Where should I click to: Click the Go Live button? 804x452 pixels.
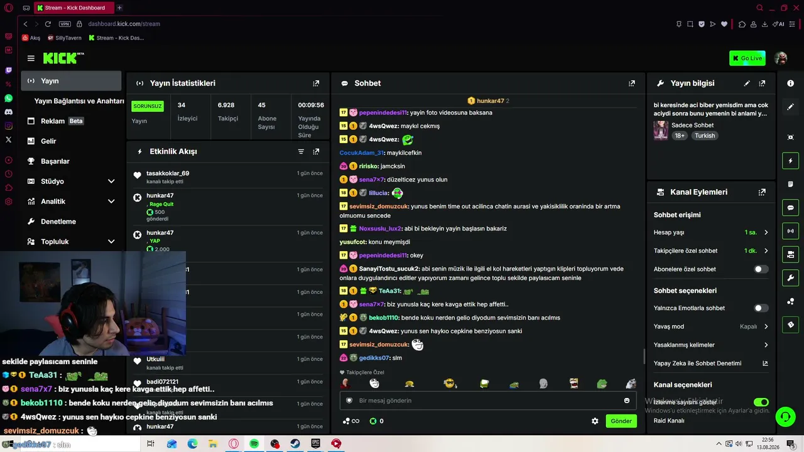(747, 58)
